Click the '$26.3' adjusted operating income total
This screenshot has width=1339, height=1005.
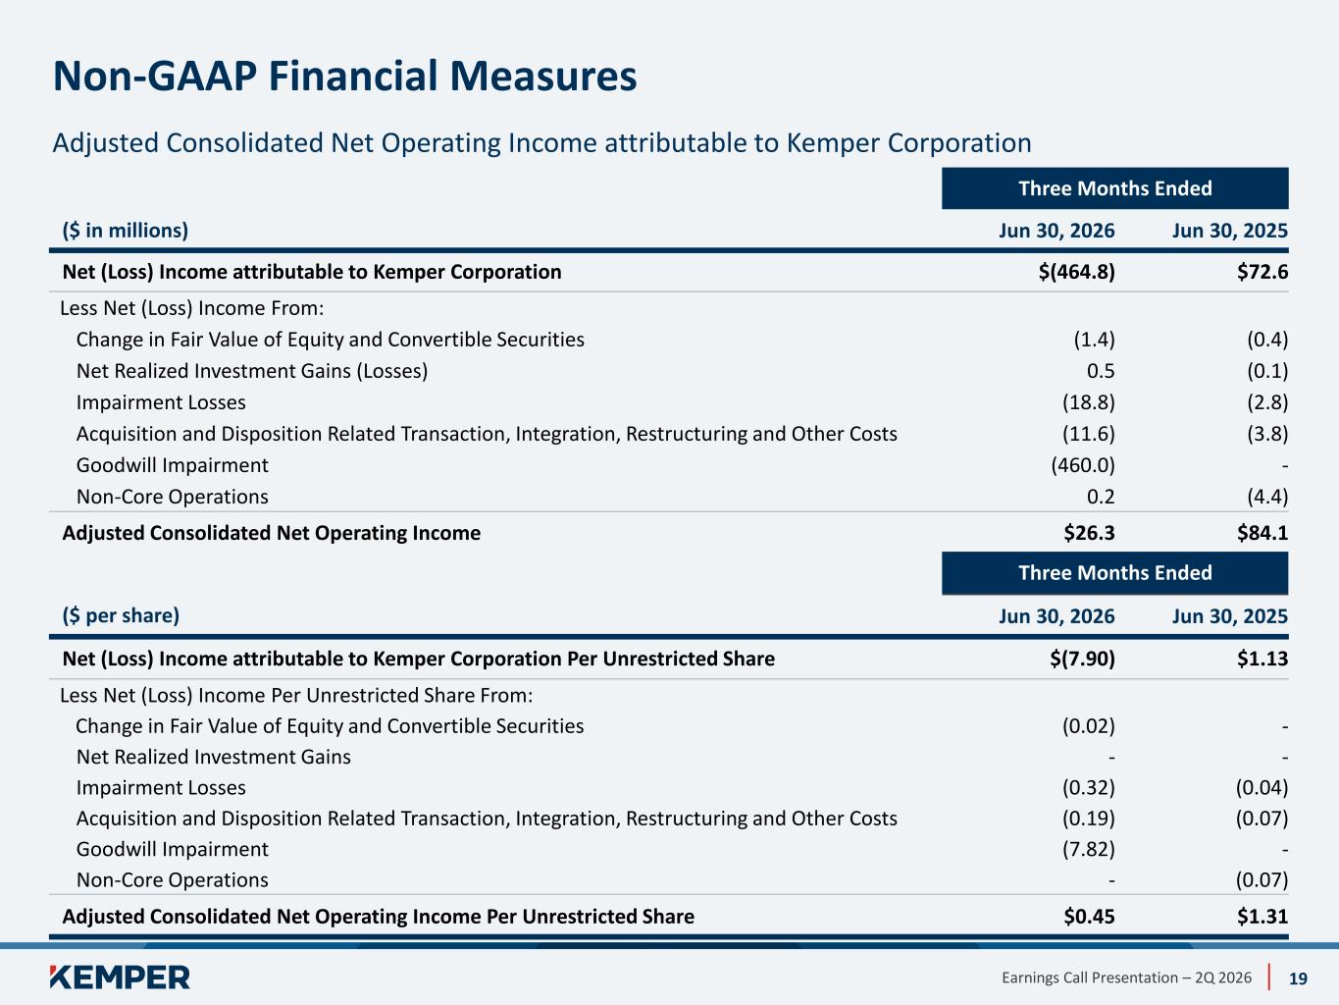pyautogui.click(x=1090, y=533)
